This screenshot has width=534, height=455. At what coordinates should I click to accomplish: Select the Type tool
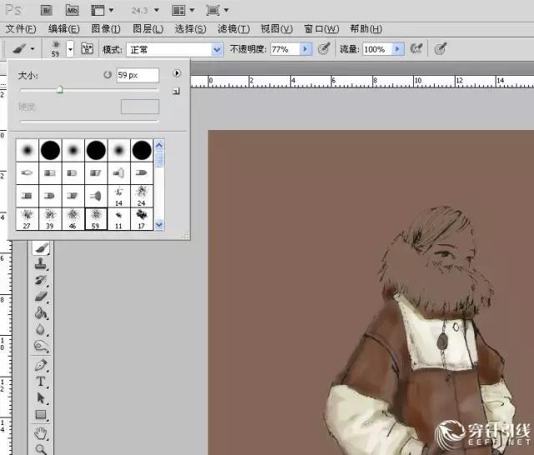click(41, 382)
